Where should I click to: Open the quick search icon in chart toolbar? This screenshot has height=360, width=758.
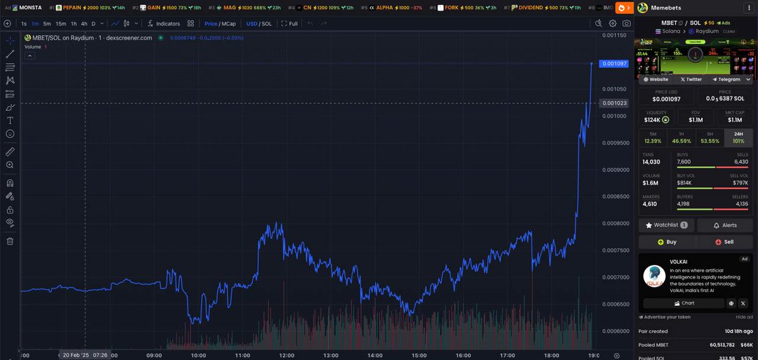coord(599,23)
